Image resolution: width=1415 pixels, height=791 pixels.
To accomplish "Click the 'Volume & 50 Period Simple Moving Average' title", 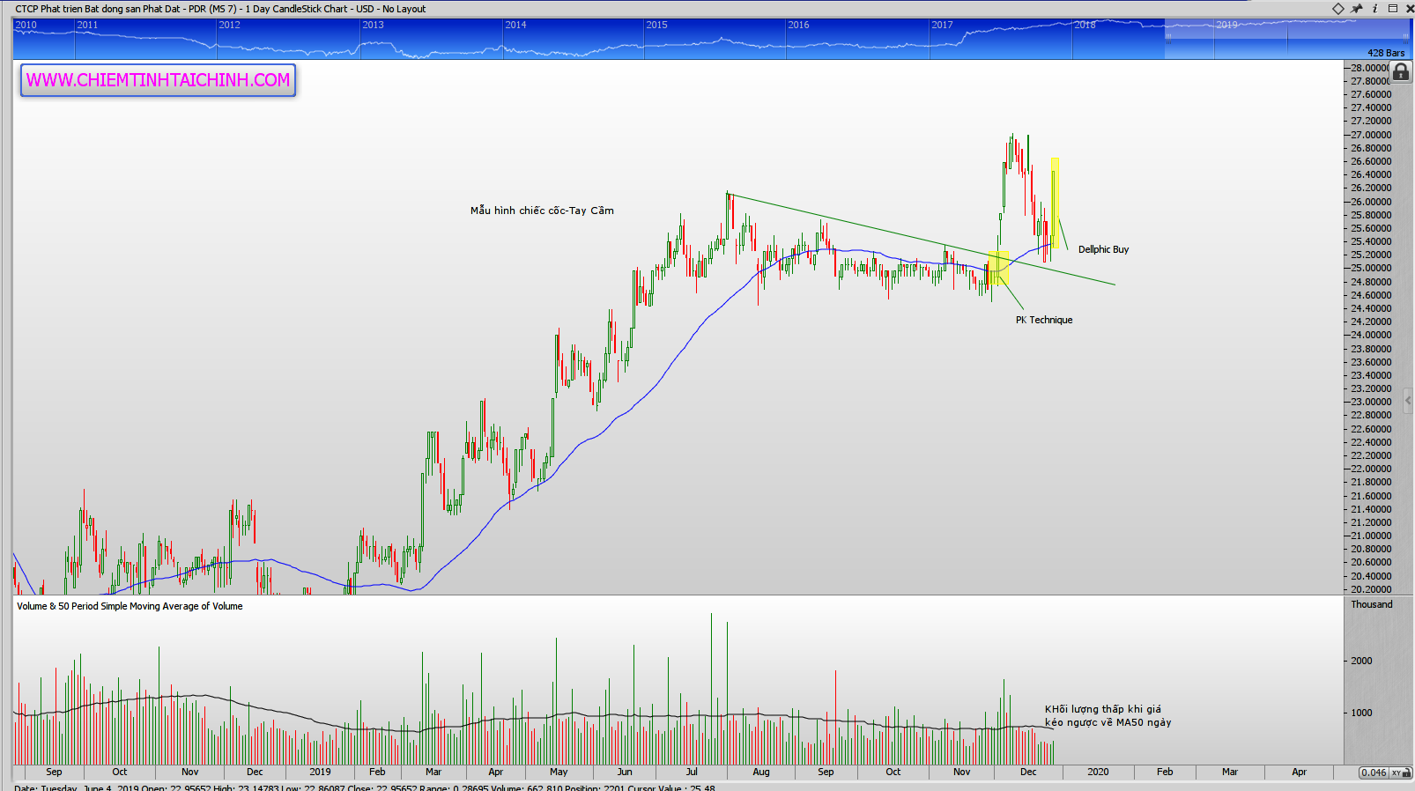I will (130, 606).
